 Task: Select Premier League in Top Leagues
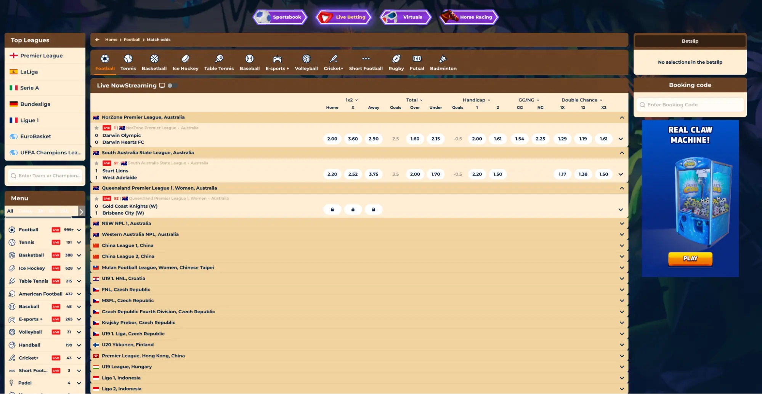click(x=42, y=56)
